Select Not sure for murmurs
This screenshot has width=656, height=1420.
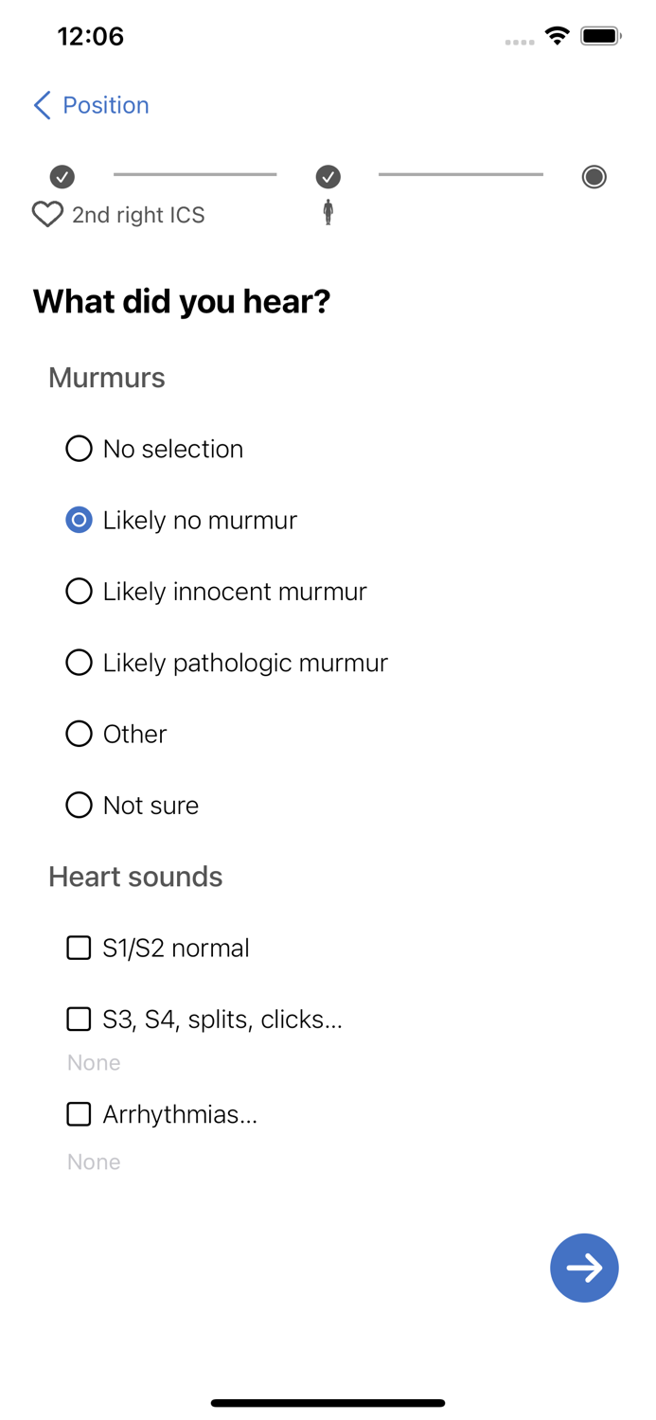[79, 804]
